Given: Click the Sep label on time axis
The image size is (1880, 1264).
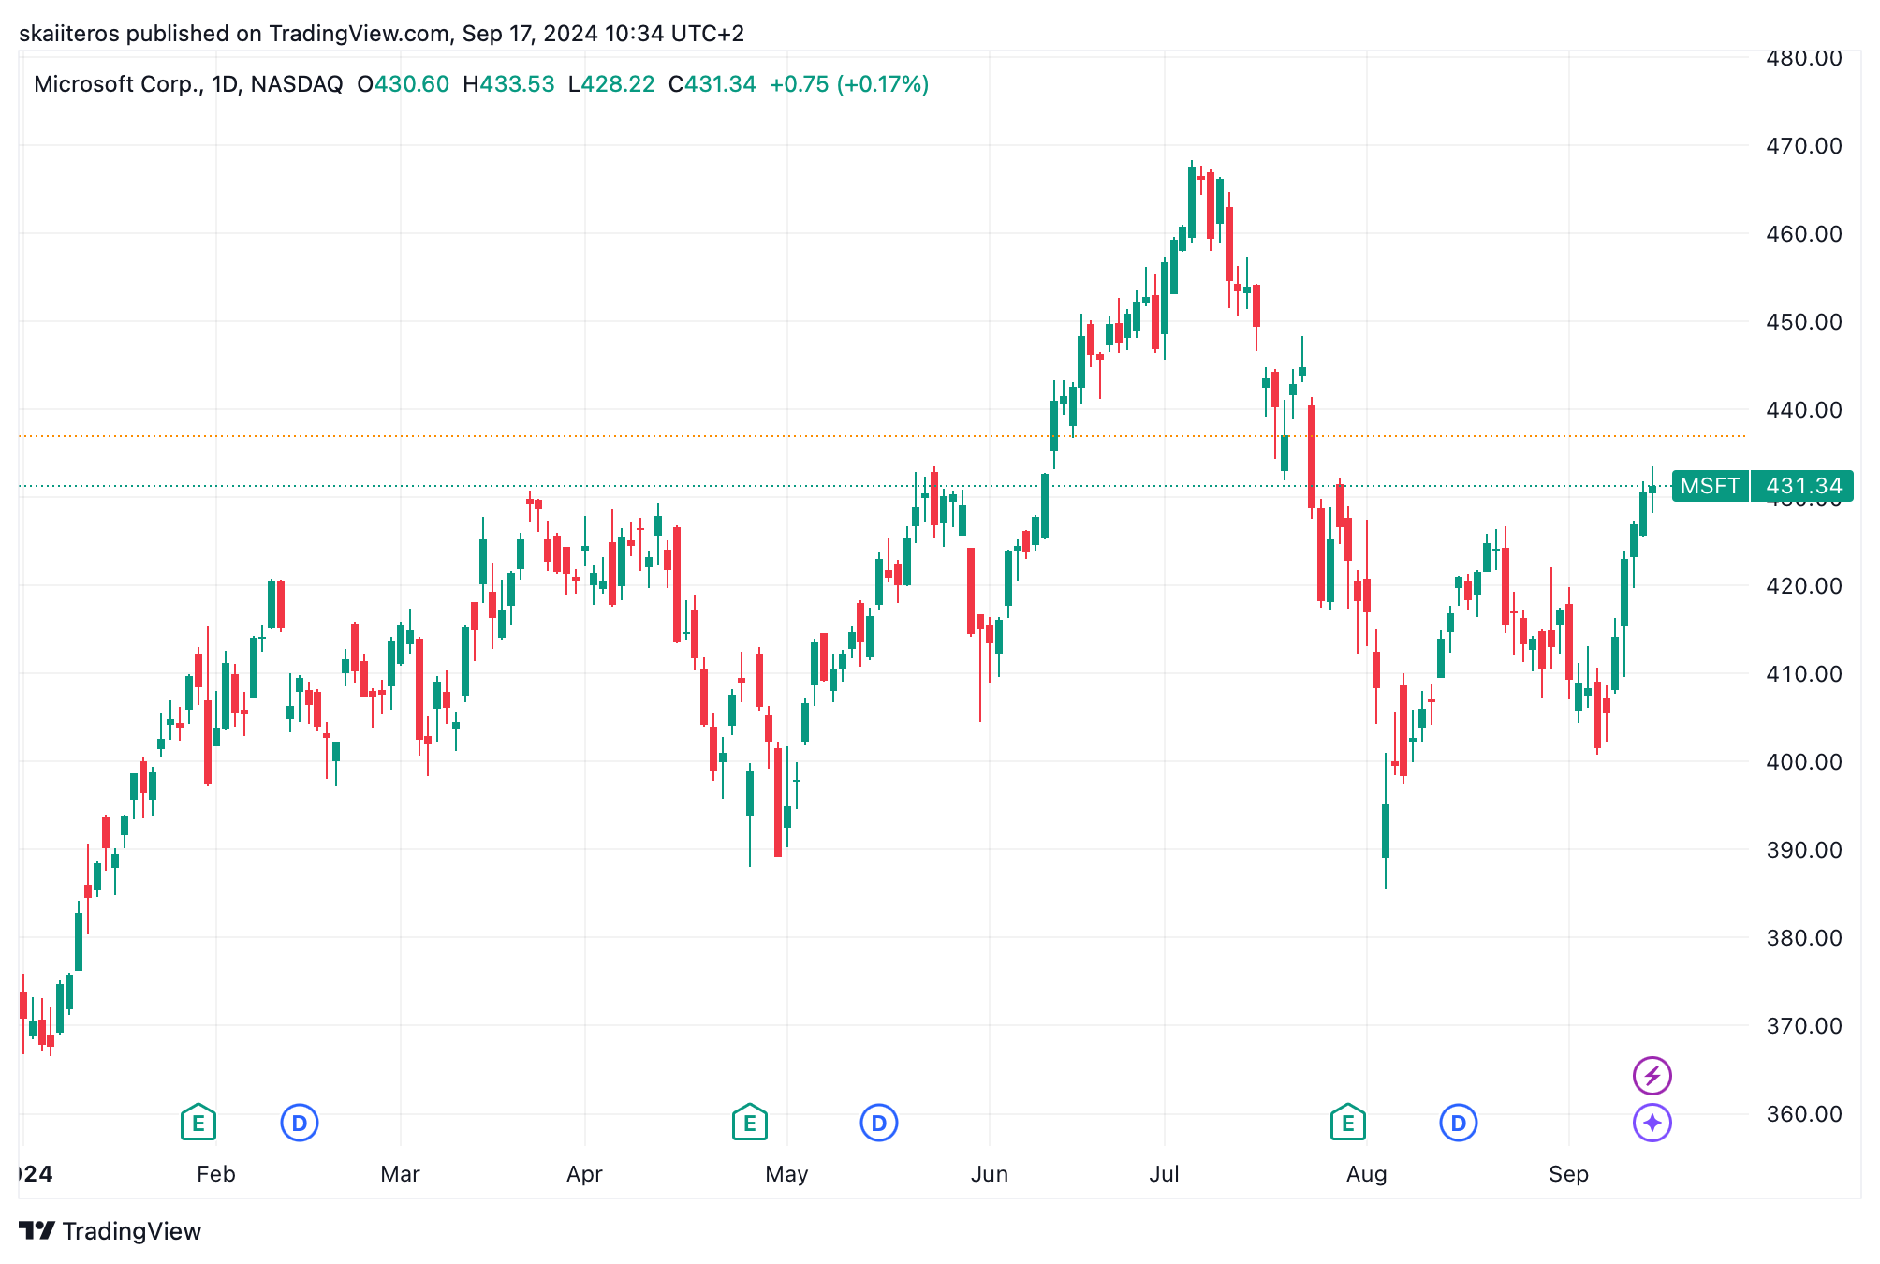Looking at the screenshot, I should (1568, 1173).
